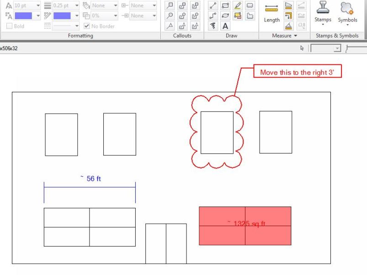Expand the Measure panel arrow
This screenshot has width=367, height=275.
click(296, 36)
